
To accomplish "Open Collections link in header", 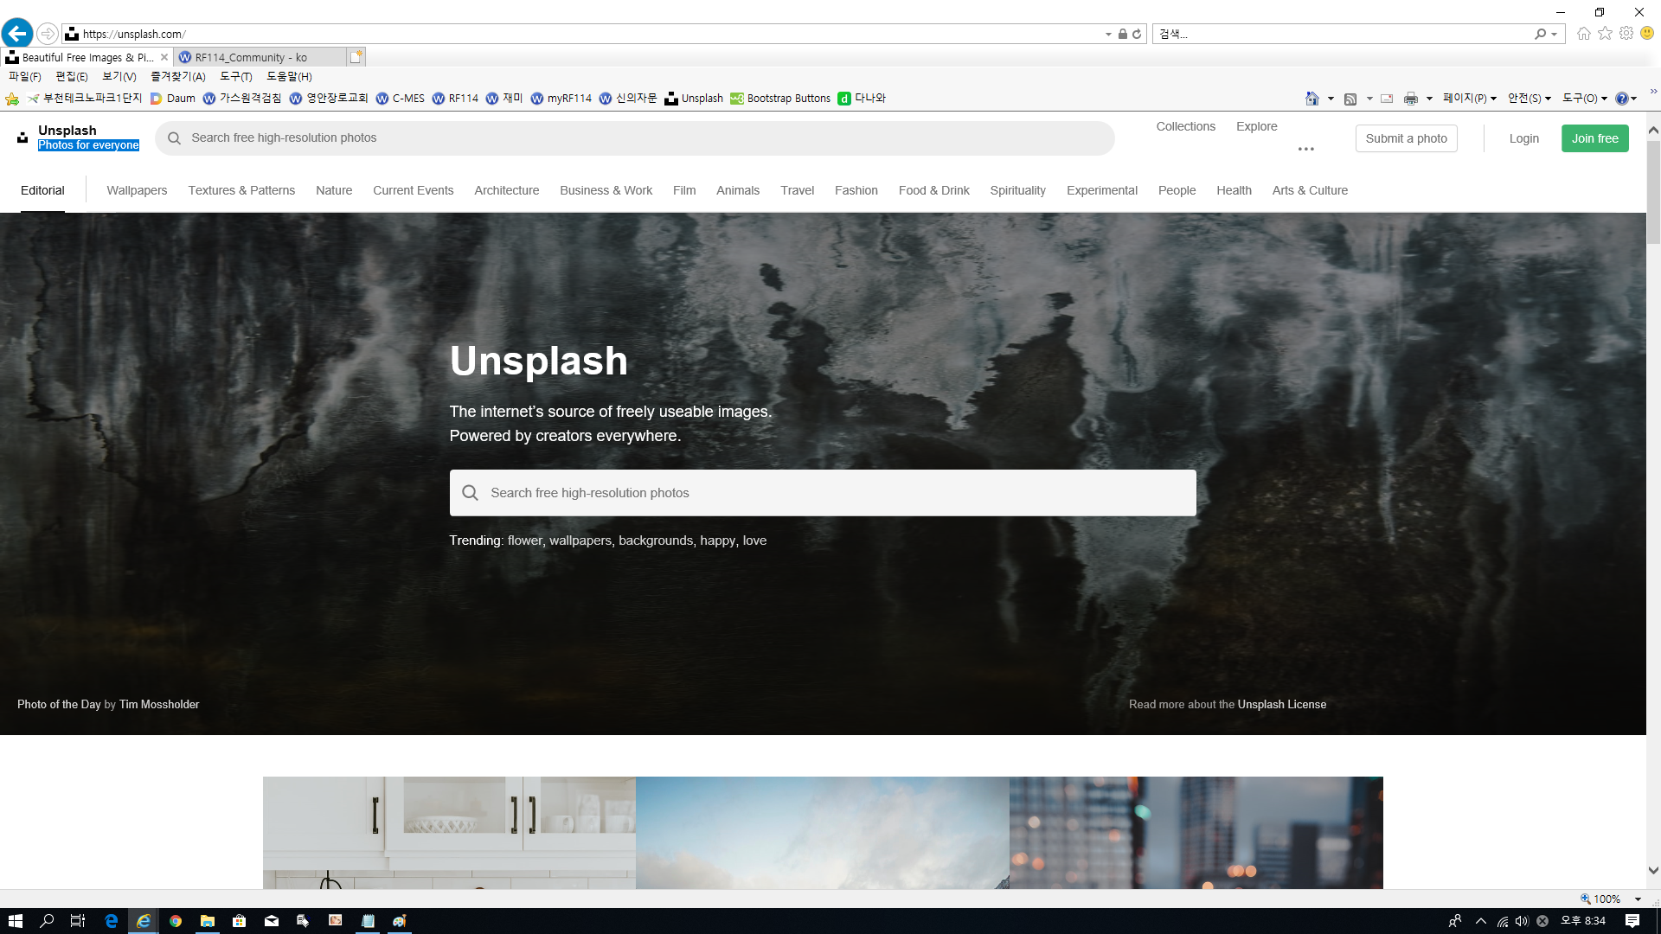I will point(1185,126).
